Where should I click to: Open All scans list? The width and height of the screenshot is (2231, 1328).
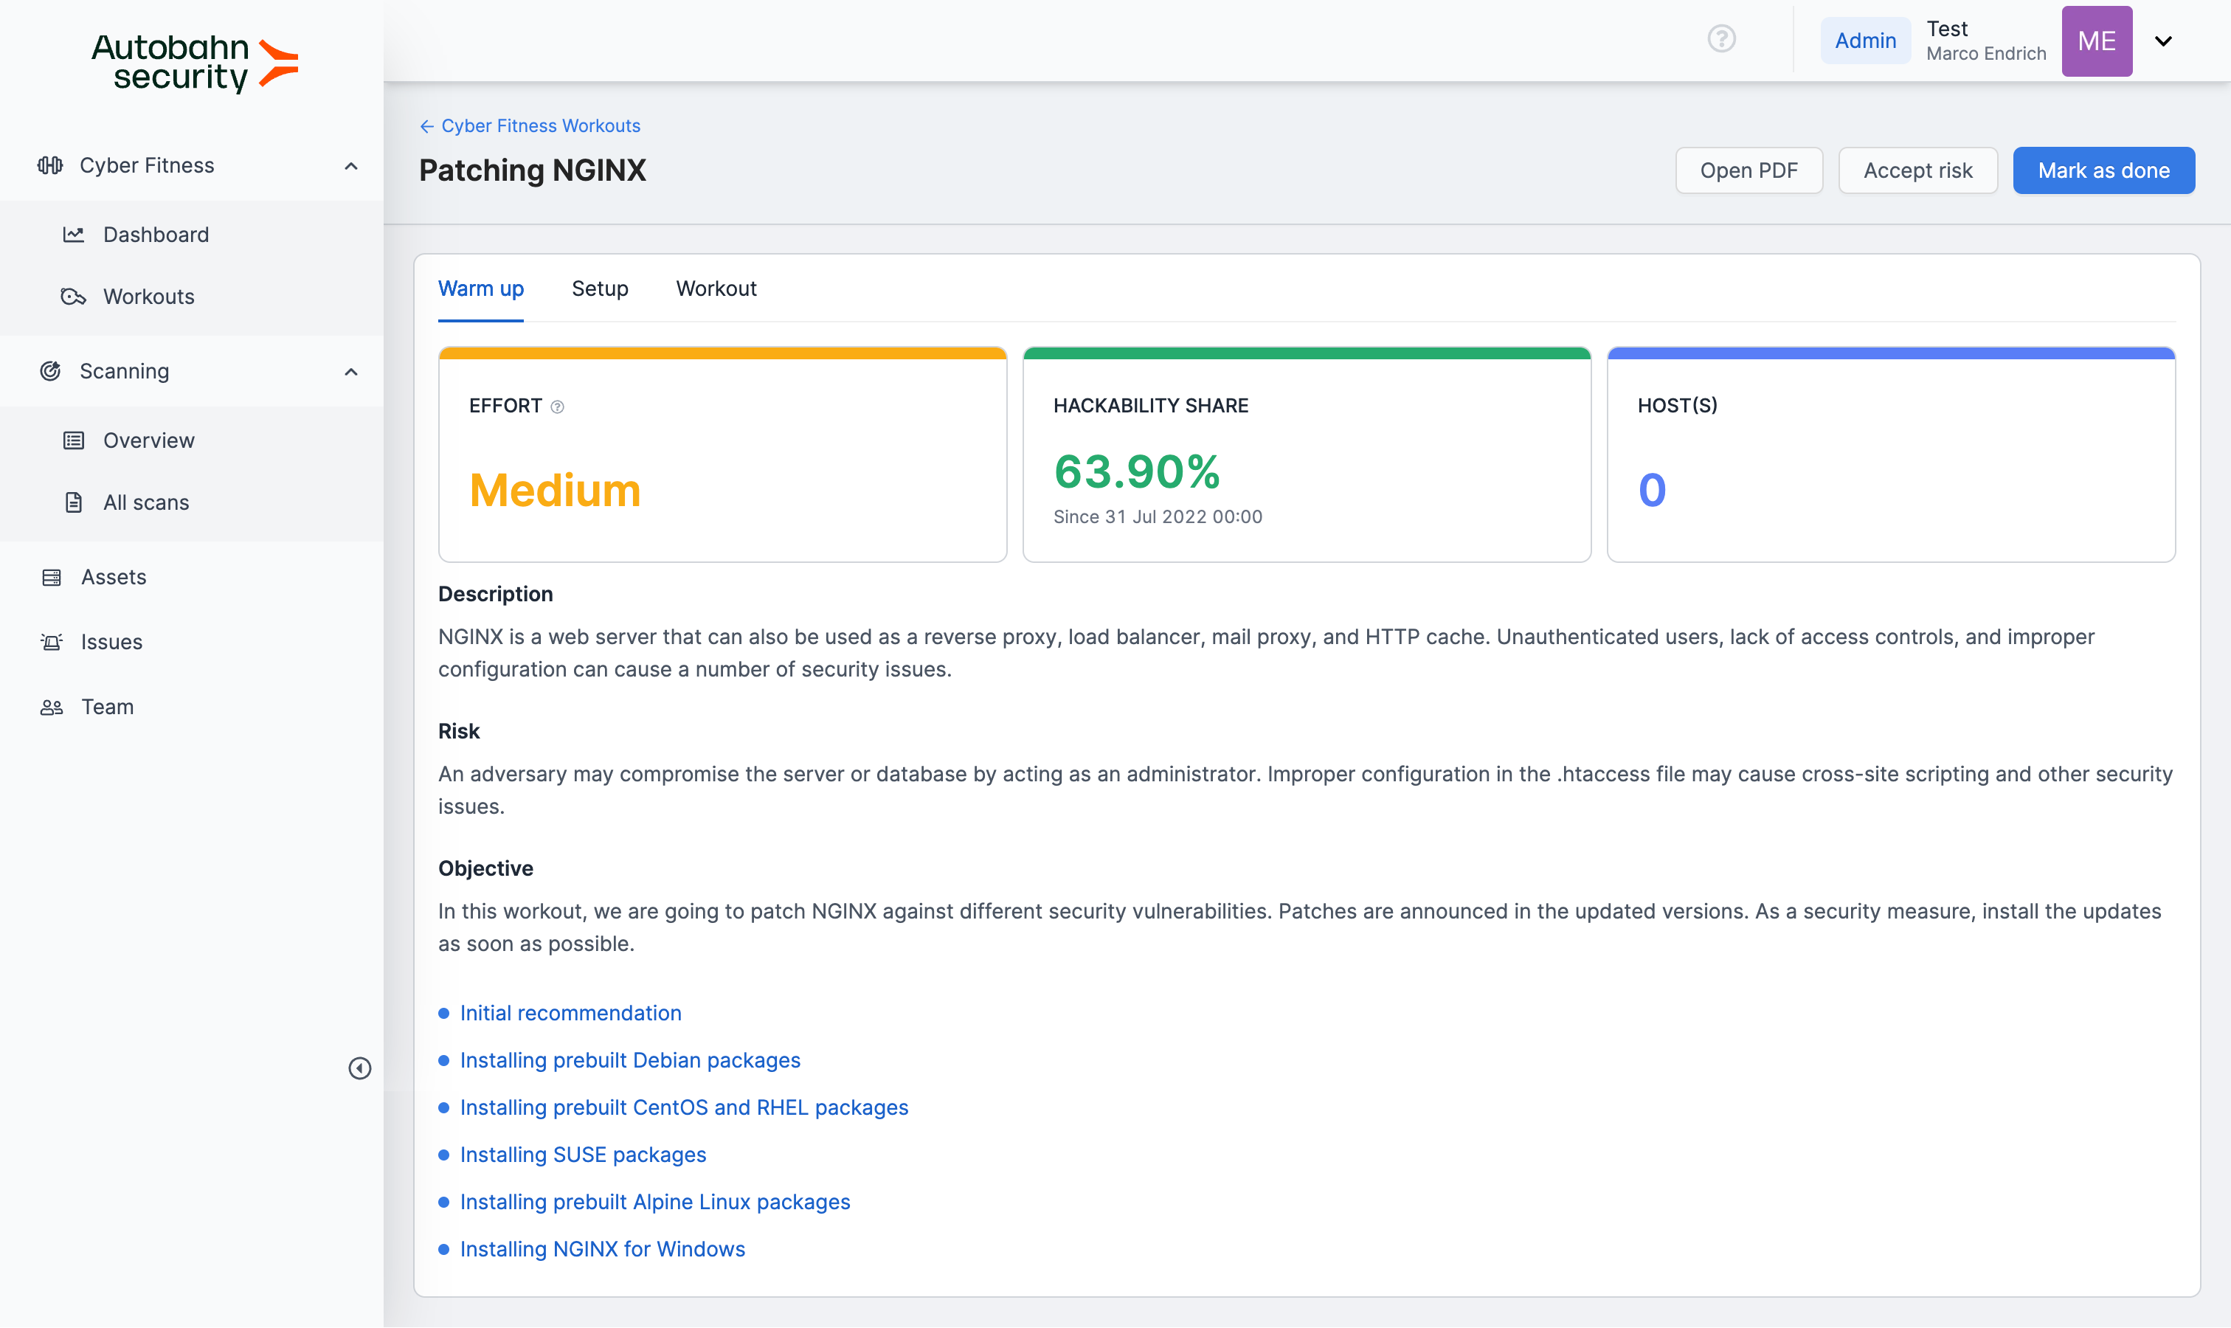146,503
